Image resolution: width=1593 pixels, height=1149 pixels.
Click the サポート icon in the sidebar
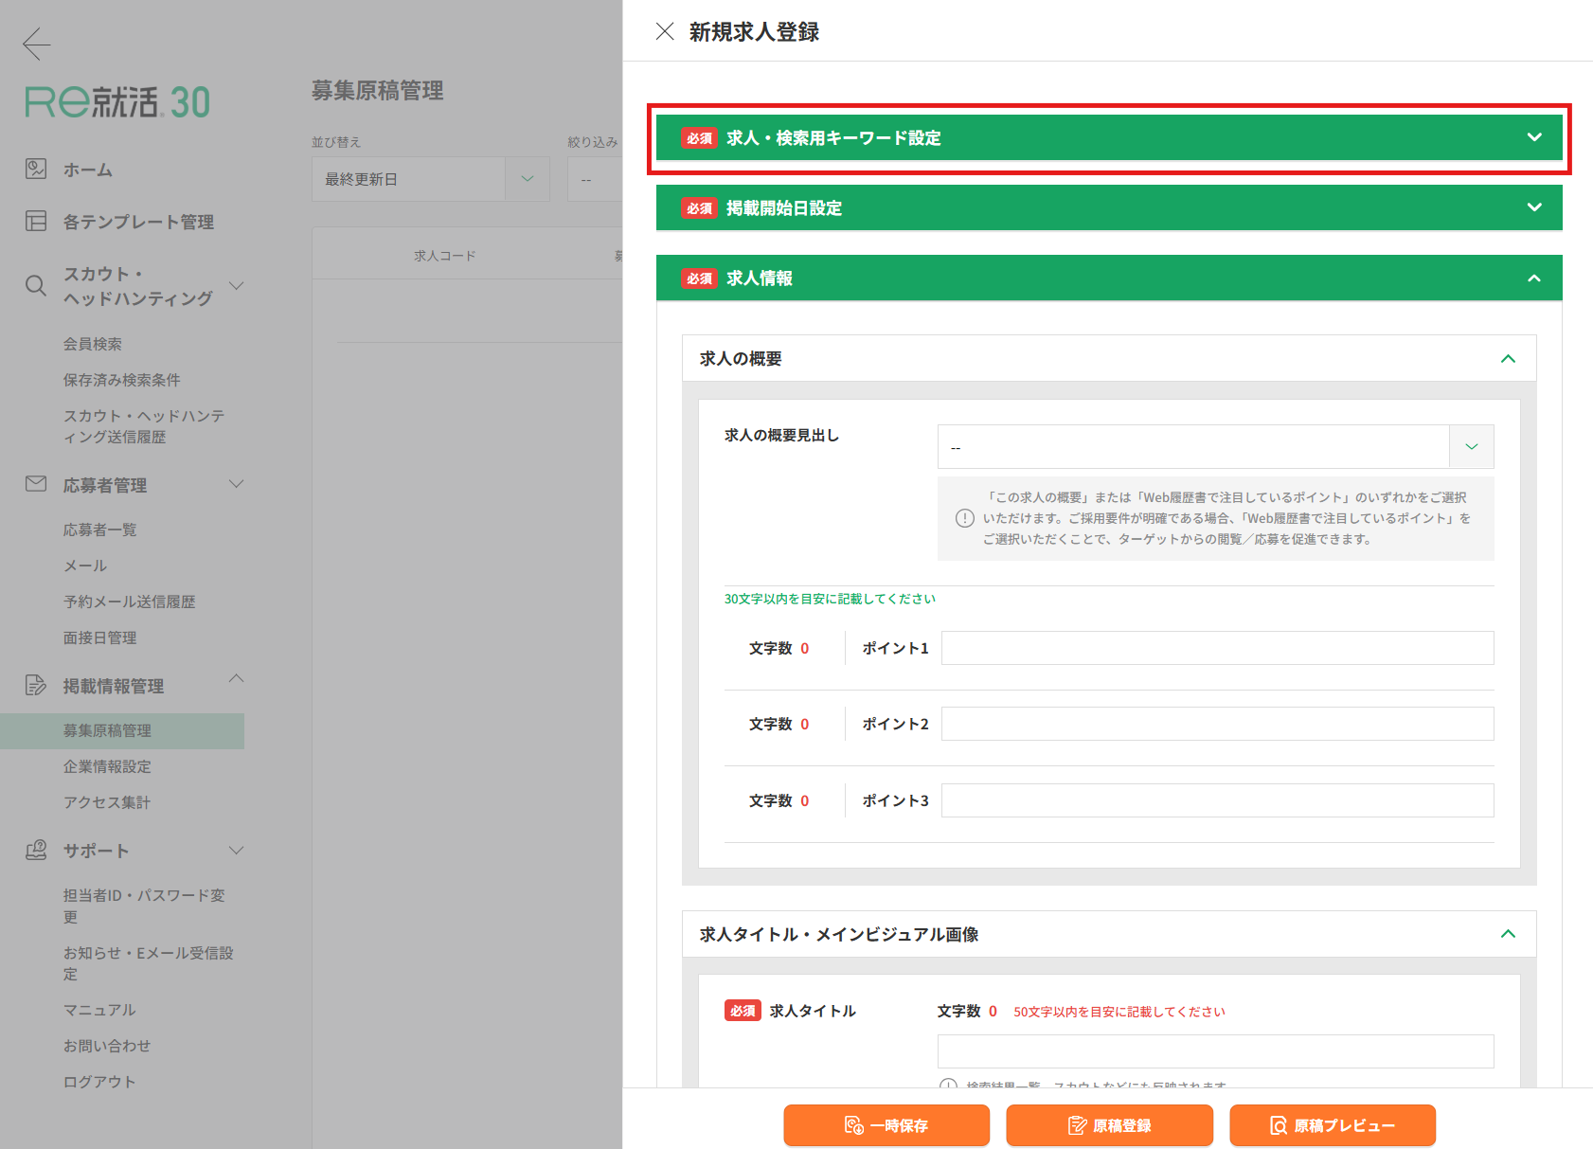(36, 850)
